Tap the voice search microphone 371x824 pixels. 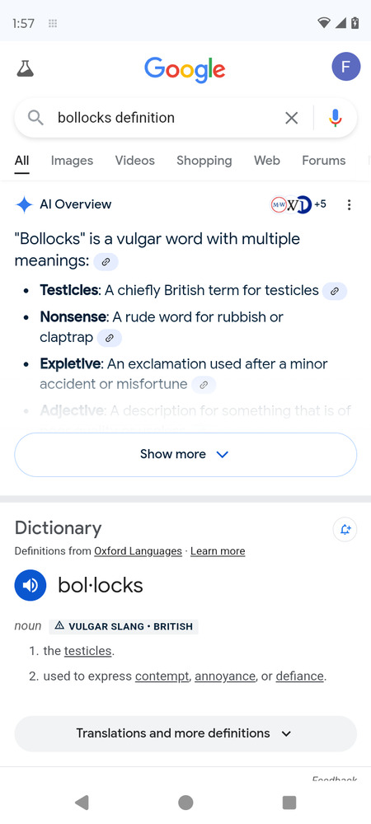pyautogui.click(x=336, y=118)
